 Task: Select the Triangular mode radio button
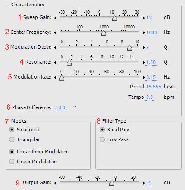[12, 139]
